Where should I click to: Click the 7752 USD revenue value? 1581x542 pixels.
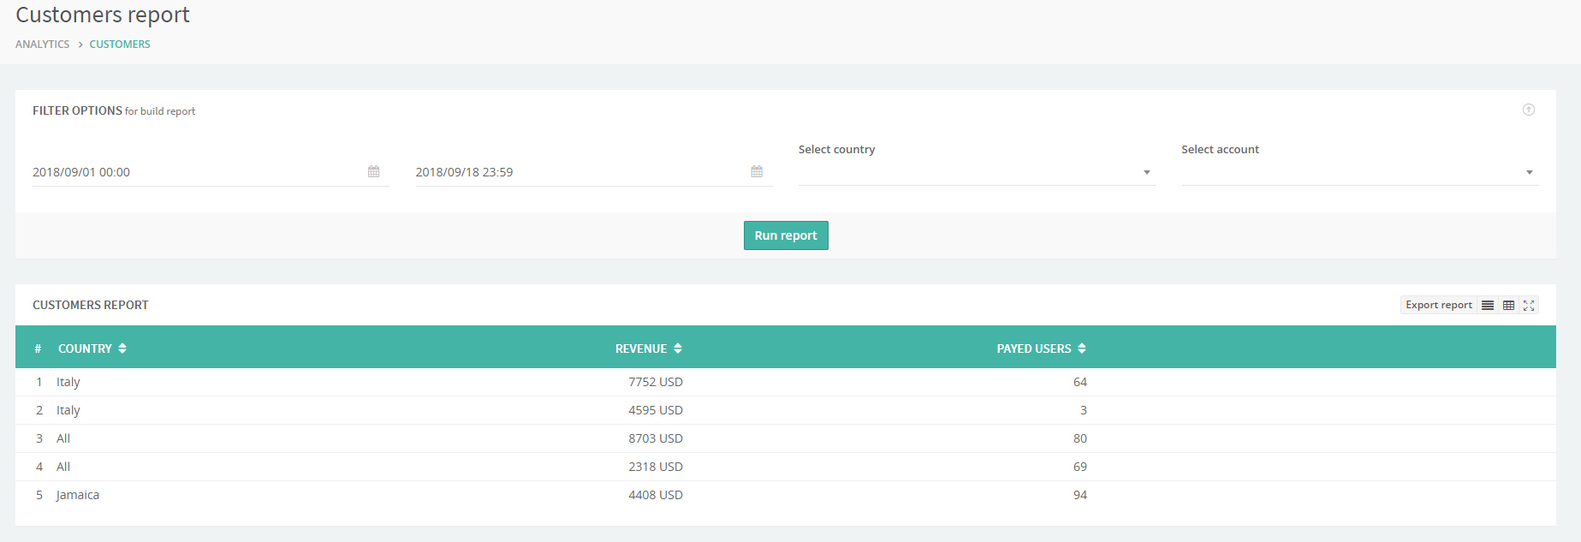click(x=656, y=382)
